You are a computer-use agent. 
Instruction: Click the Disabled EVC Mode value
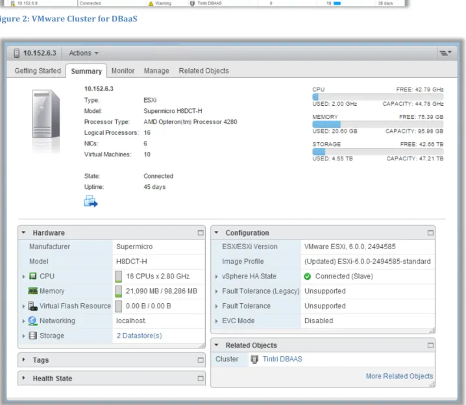(319, 321)
